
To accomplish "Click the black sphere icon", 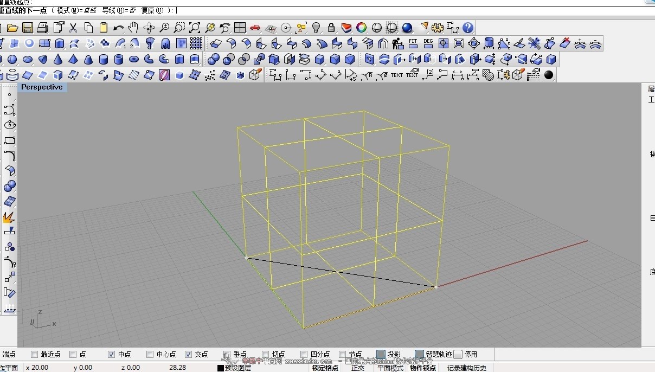I will click(x=549, y=75).
